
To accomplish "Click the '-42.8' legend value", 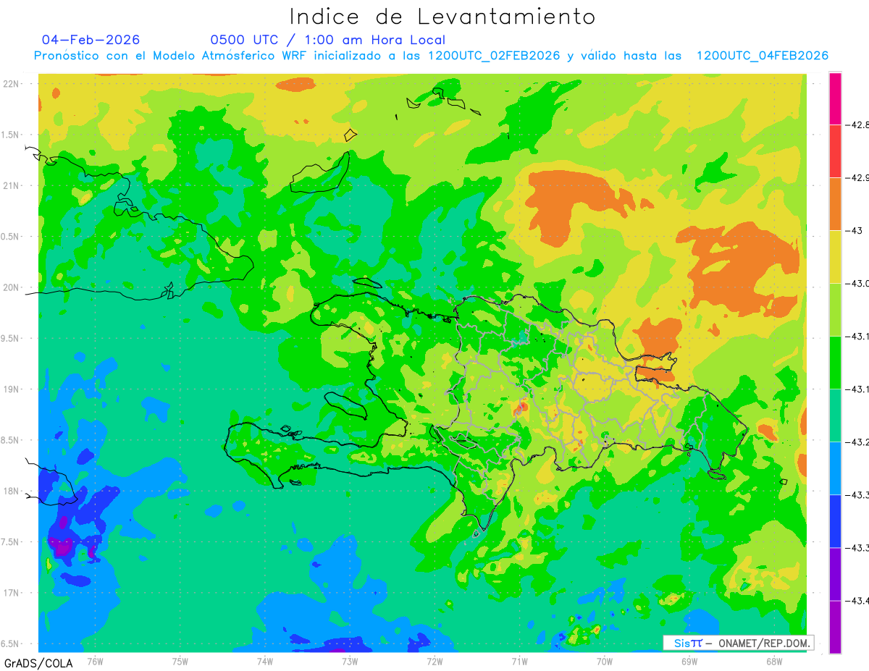I will pos(857,125).
